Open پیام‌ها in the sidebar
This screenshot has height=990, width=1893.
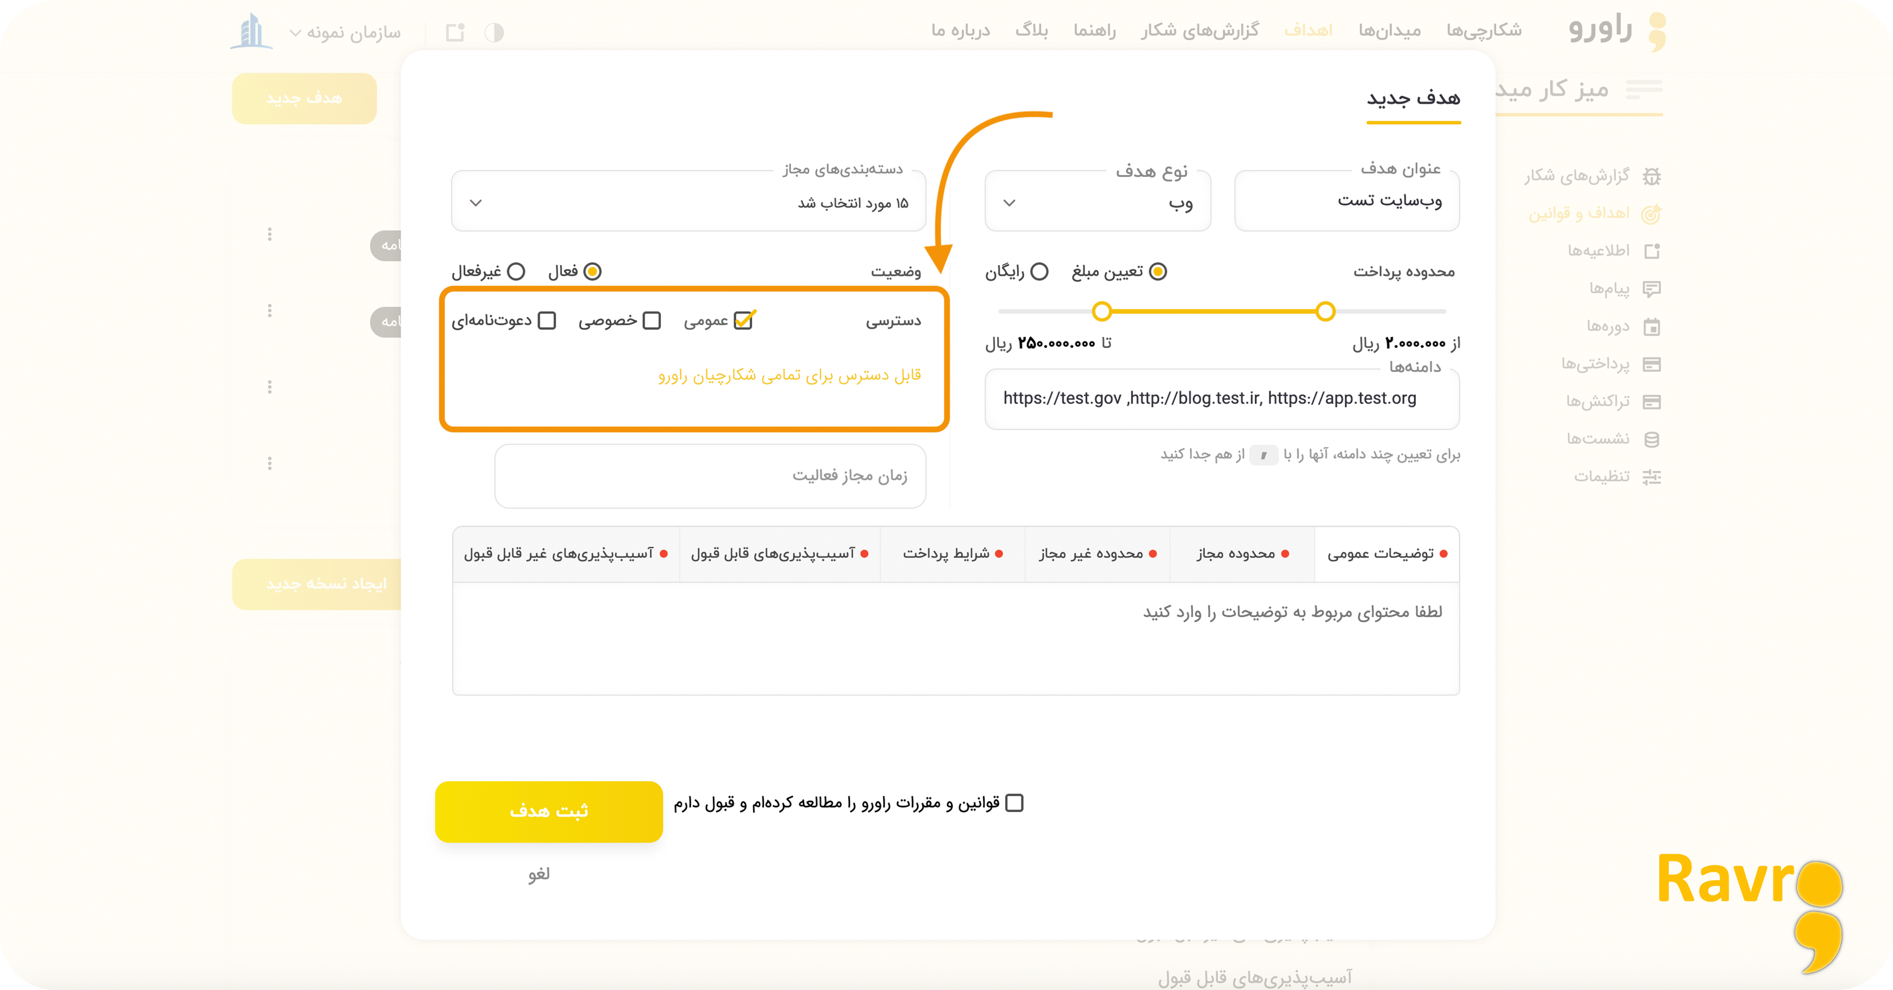click(1610, 289)
